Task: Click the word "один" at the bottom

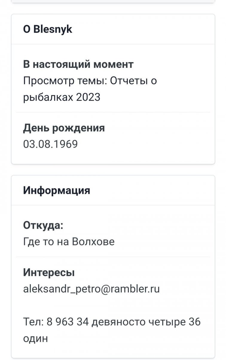Action: pos(35,338)
